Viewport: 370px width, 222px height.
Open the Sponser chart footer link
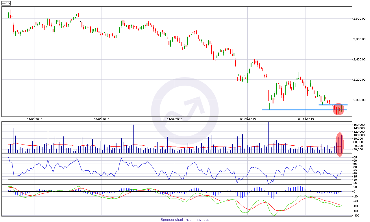tap(186, 220)
